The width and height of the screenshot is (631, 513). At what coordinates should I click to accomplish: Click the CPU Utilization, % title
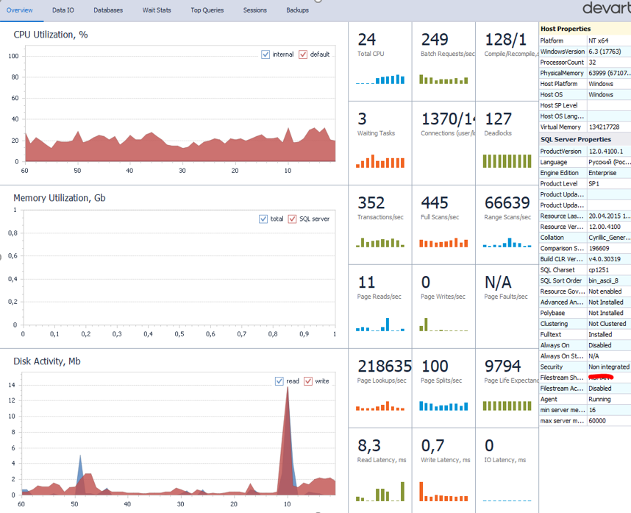pos(51,35)
